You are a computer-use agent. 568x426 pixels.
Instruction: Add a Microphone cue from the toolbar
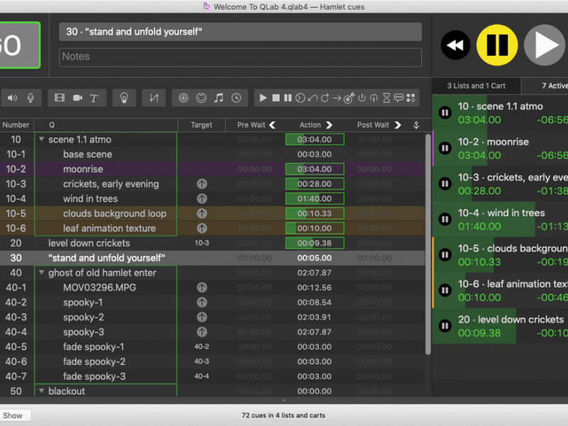pyautogui.click(x=31, y=98)
